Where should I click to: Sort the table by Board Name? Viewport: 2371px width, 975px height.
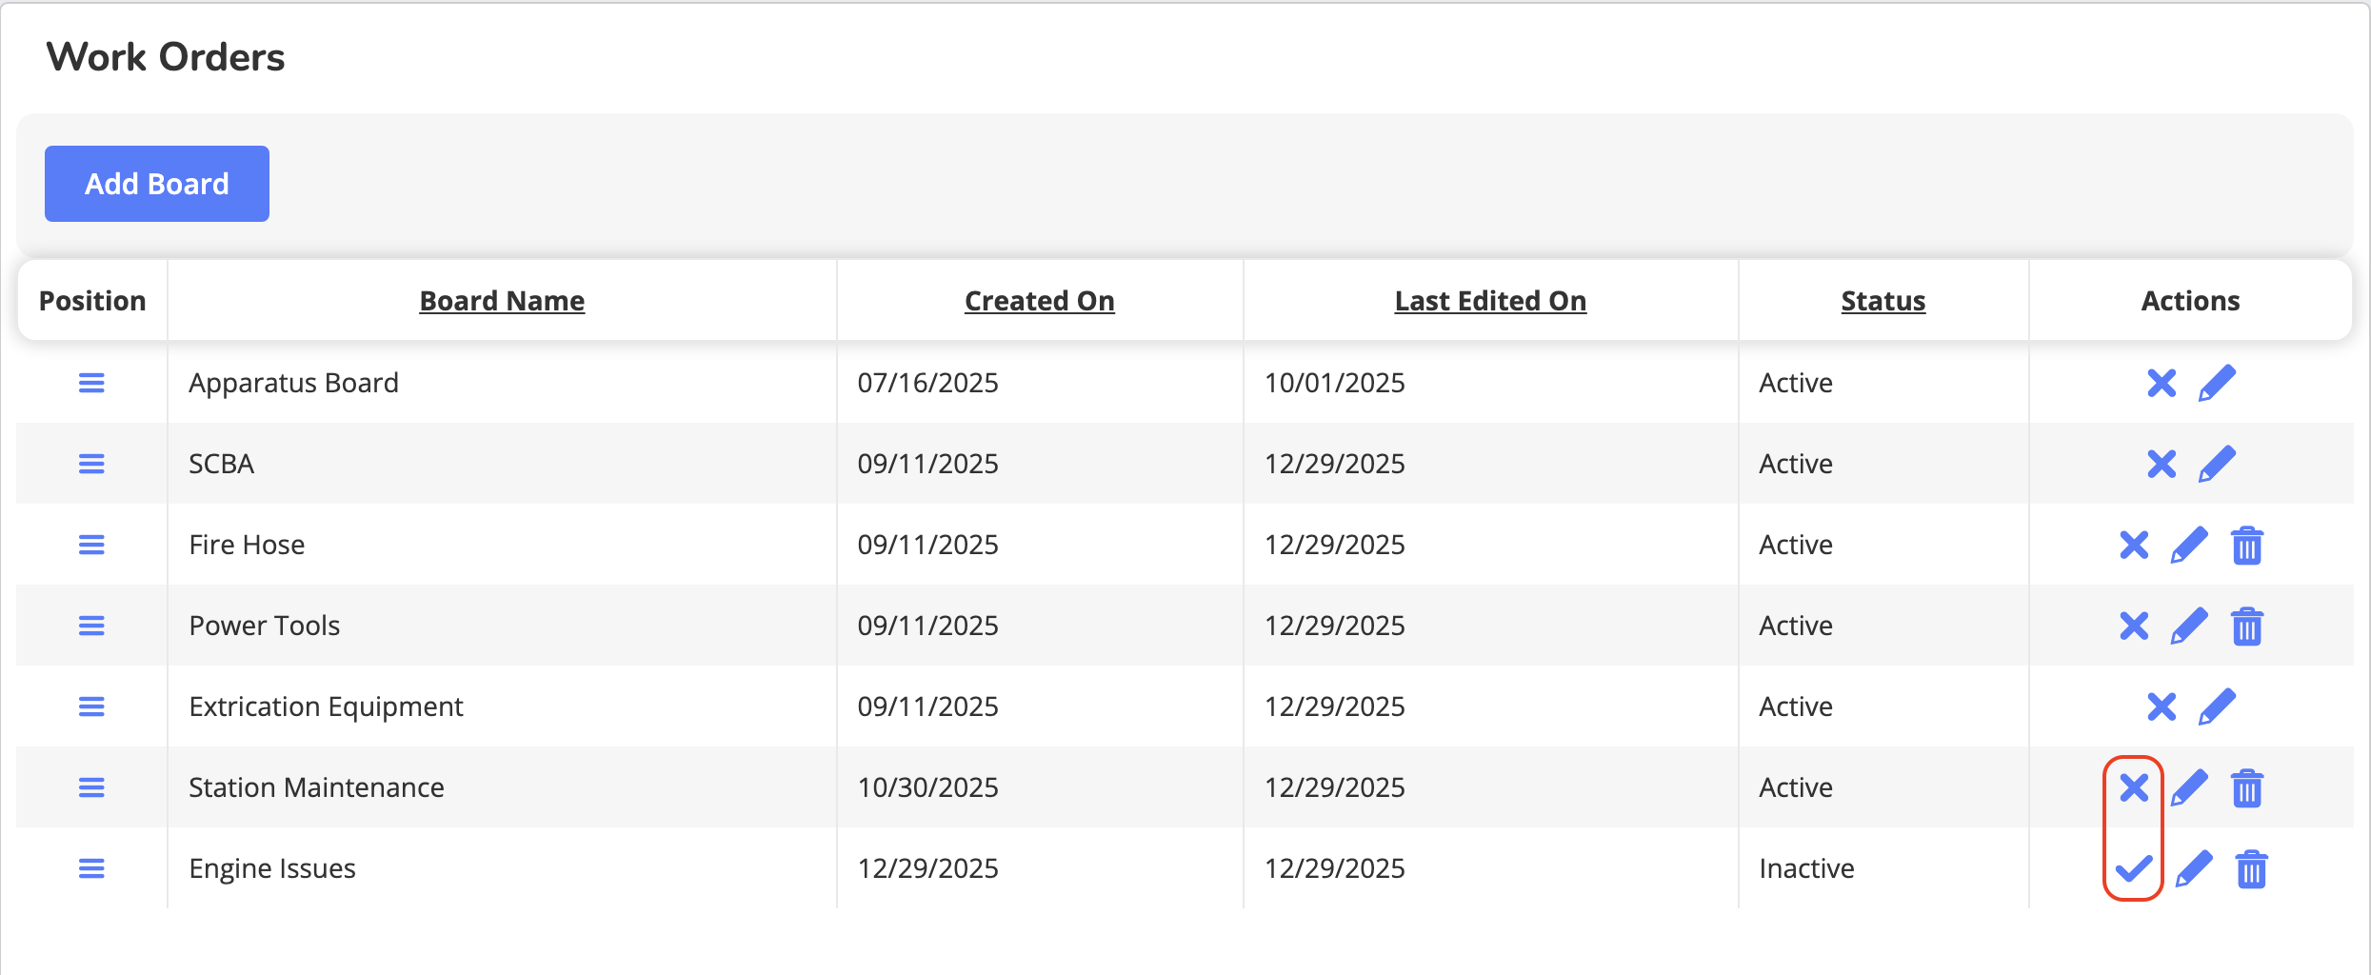(x=502, y=301)
